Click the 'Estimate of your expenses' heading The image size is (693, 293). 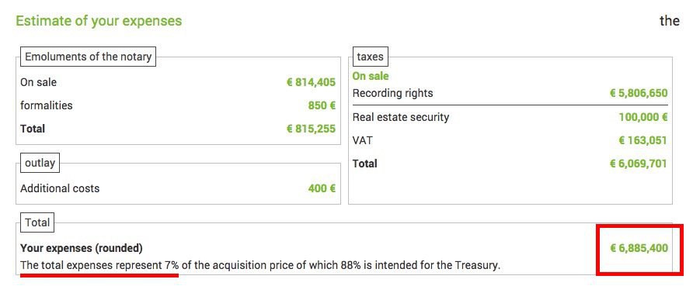[99, 21]
